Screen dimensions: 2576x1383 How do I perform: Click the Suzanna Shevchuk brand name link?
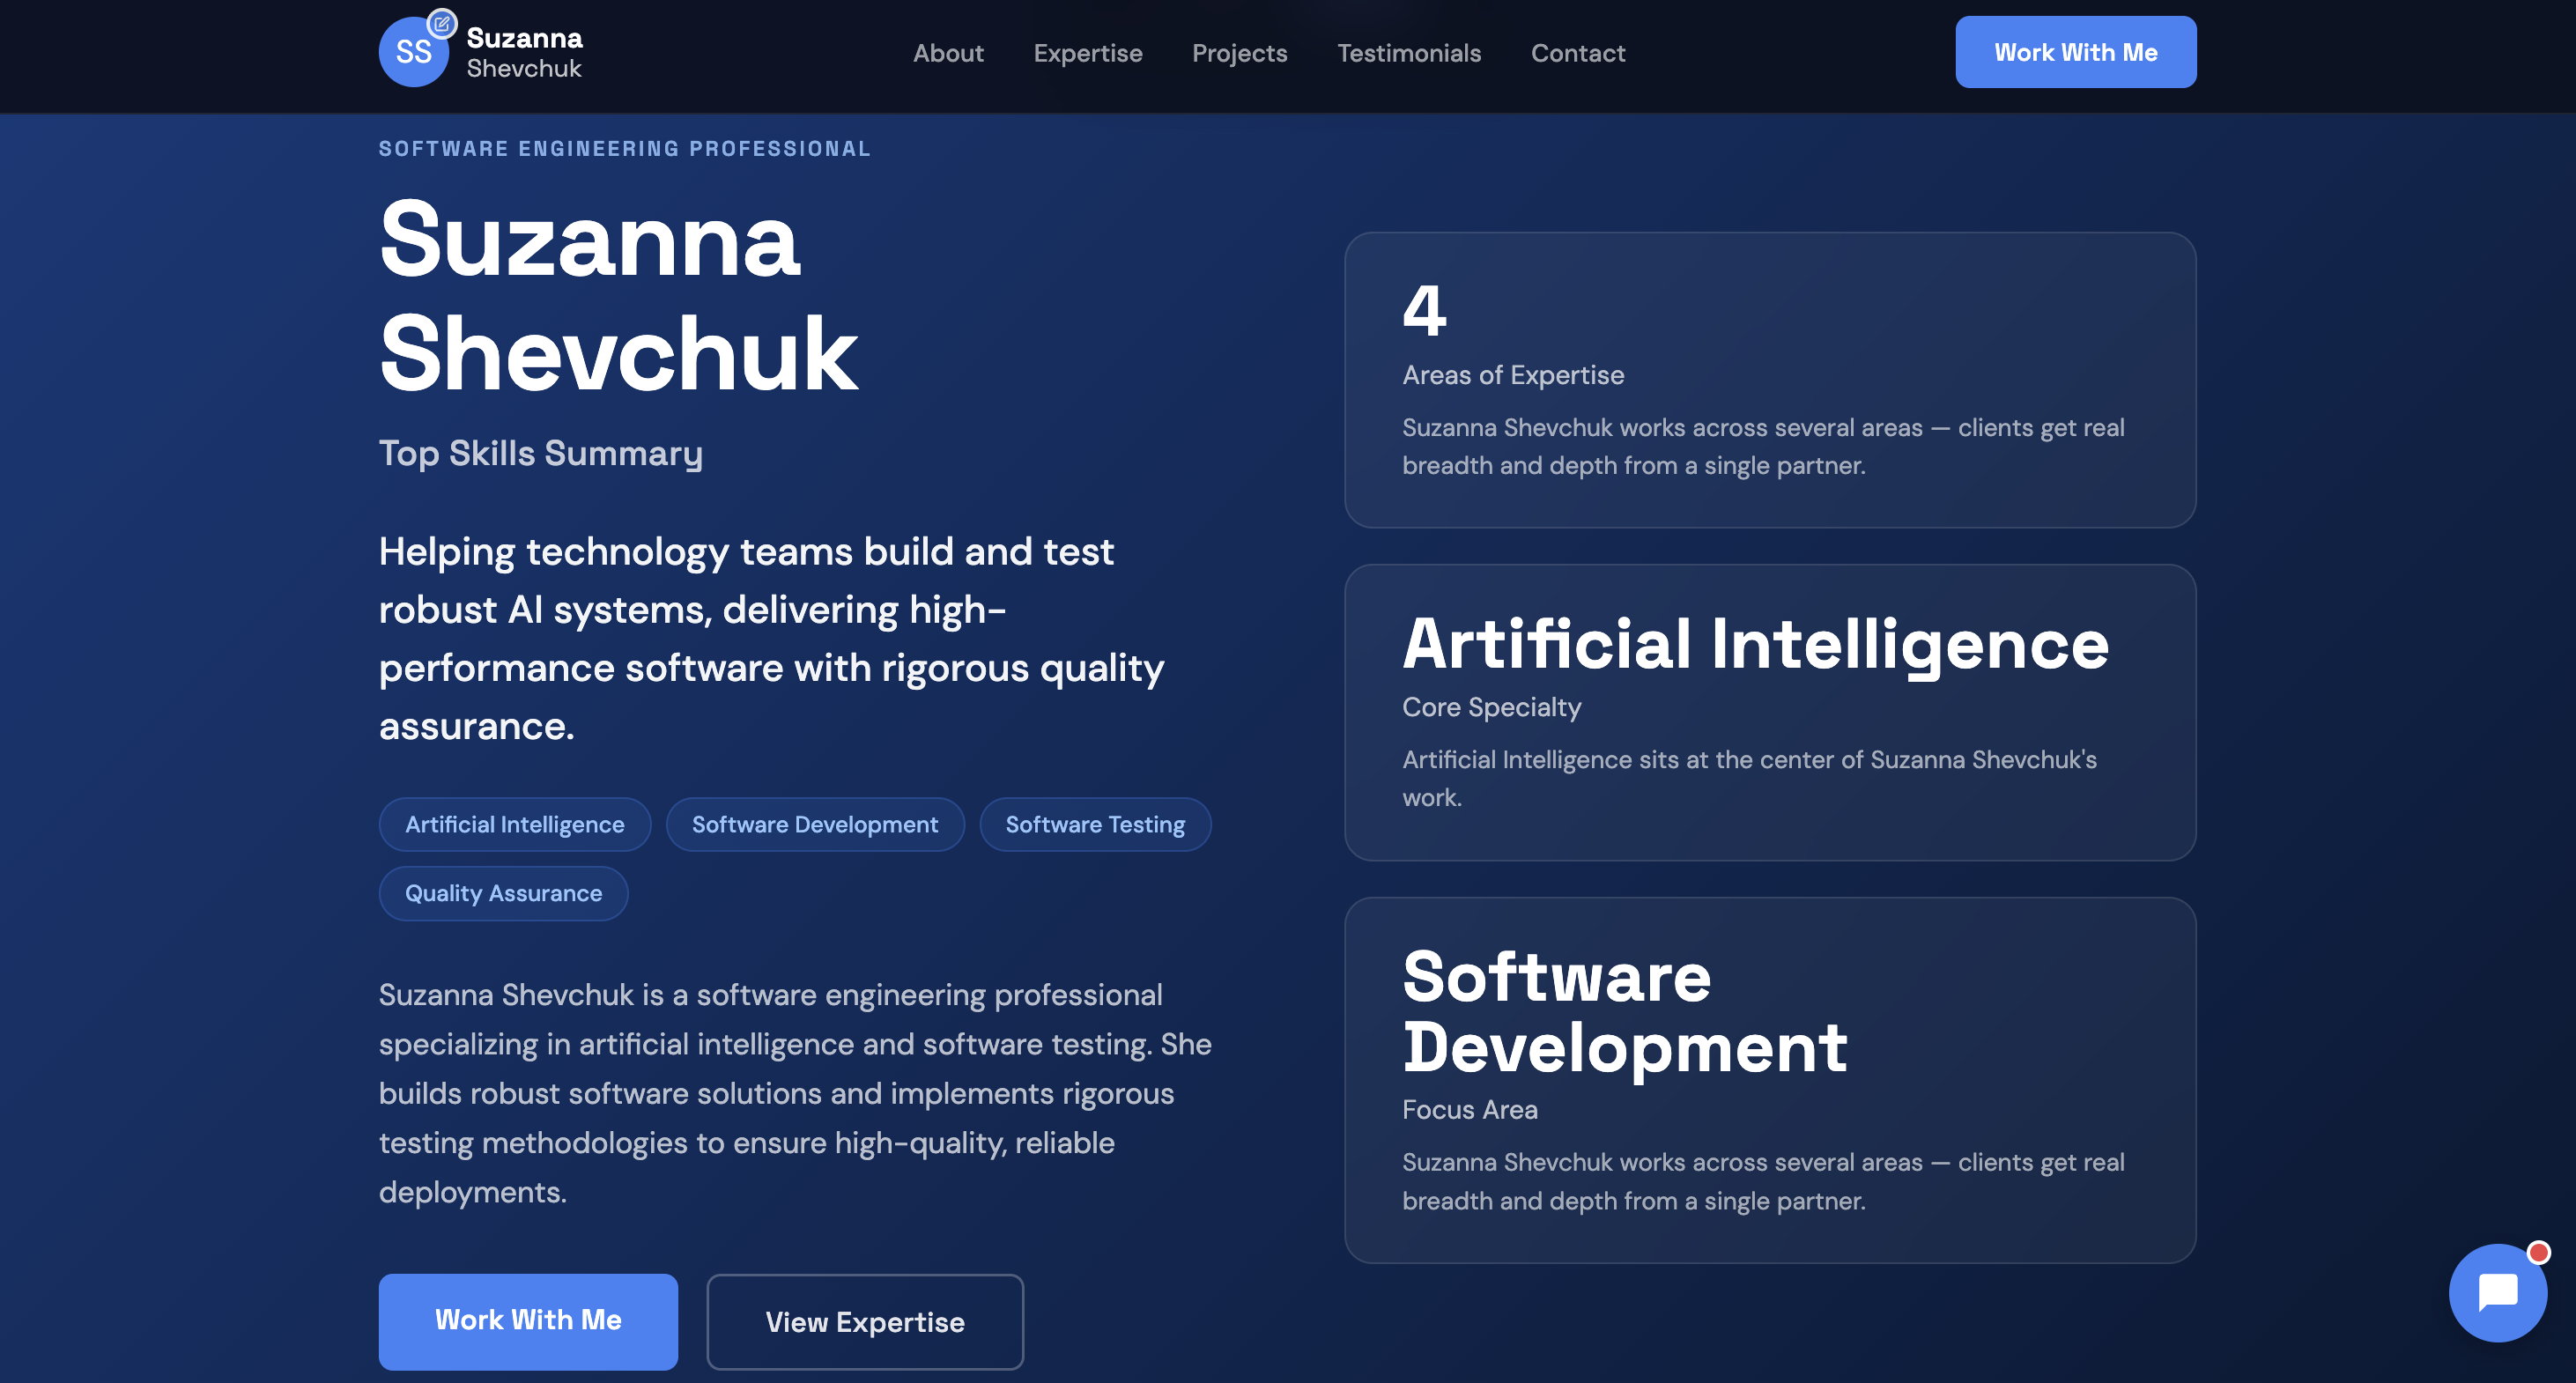524,52
